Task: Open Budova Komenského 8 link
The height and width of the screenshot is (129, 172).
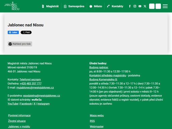Action: point(103,80)
